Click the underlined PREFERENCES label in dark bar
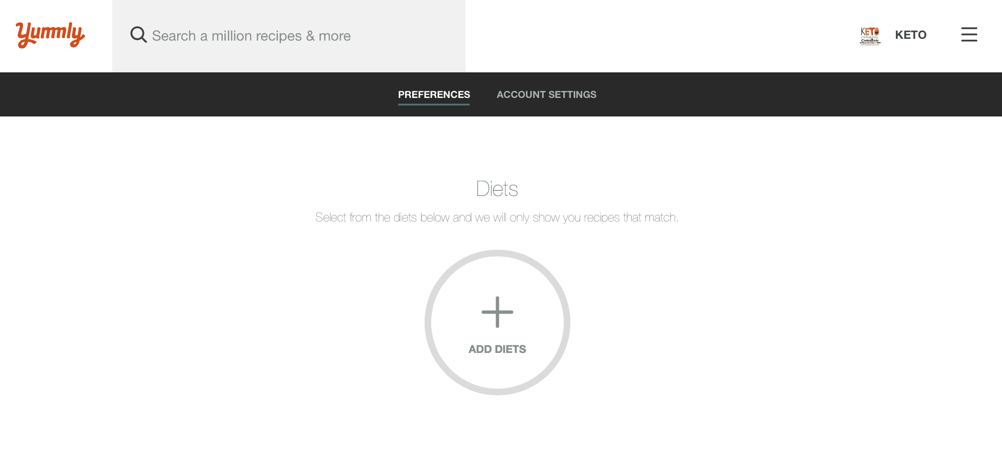1002x450 pixels. pyautogui.click(x=434, y=94)
